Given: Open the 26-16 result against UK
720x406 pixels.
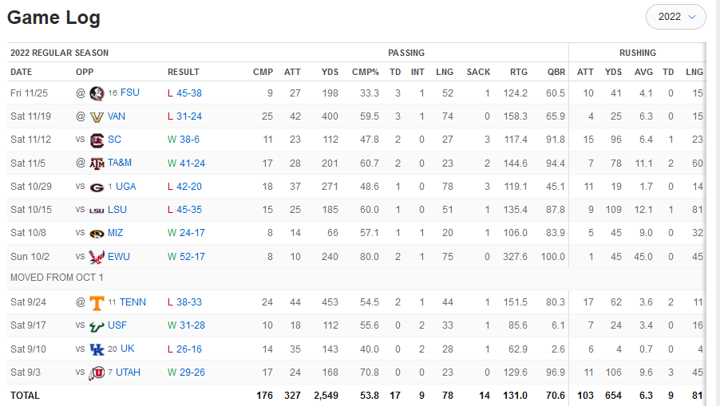Looking at the screenshot, I should (189, 349).
